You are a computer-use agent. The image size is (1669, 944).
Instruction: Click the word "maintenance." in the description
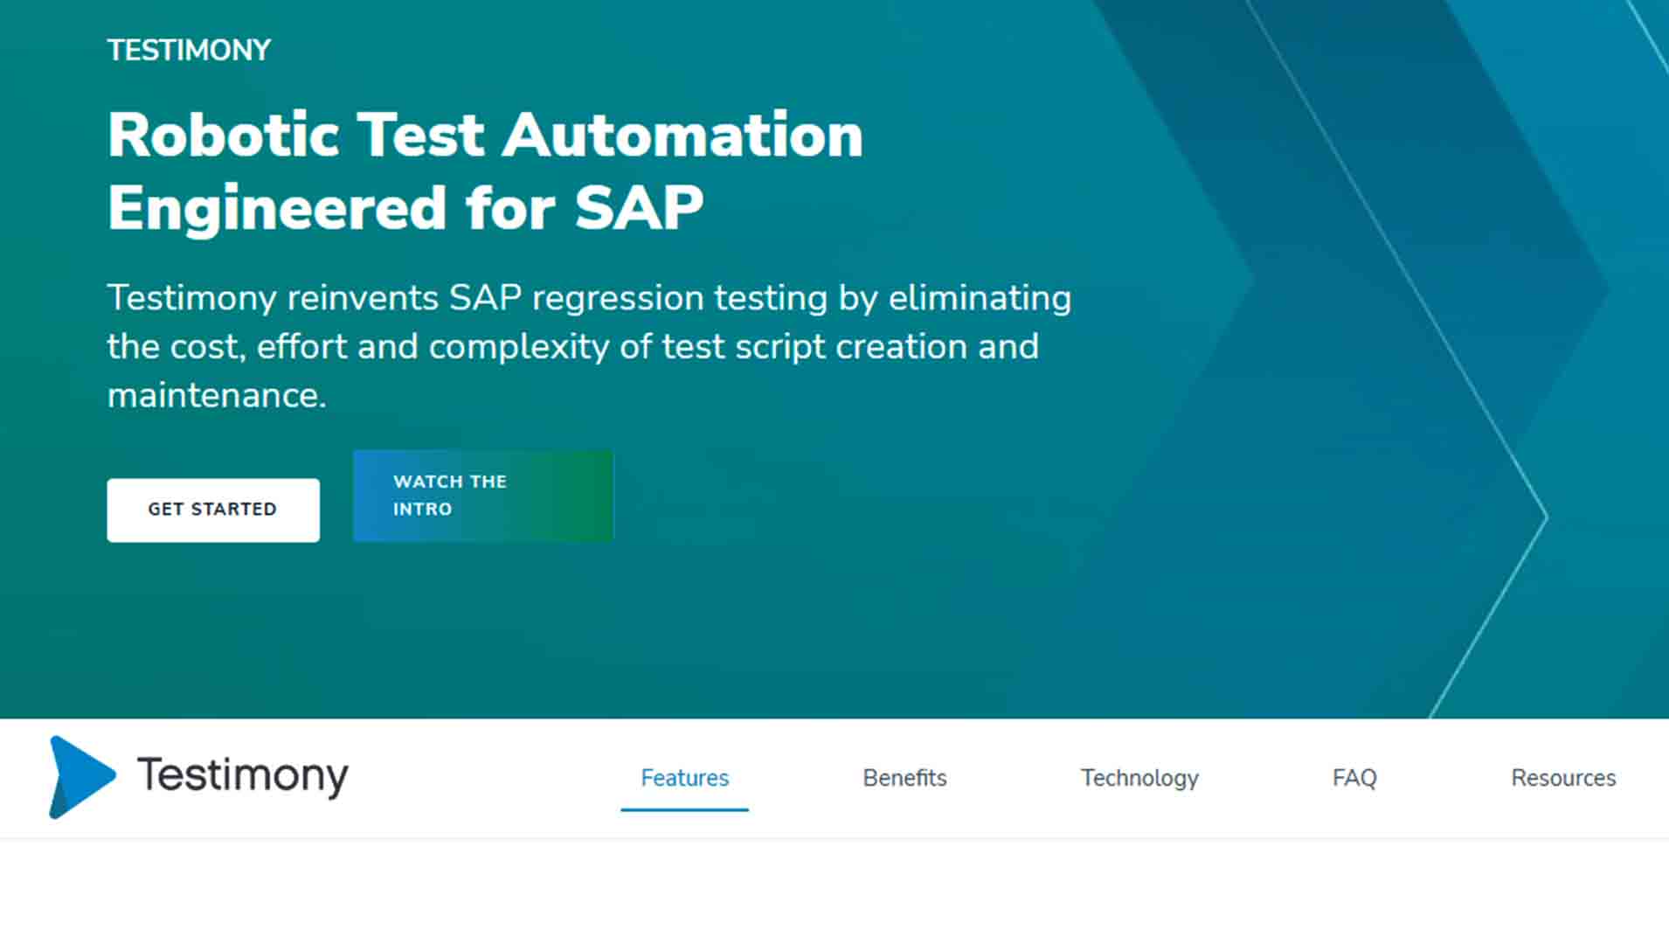coord(217,396)
